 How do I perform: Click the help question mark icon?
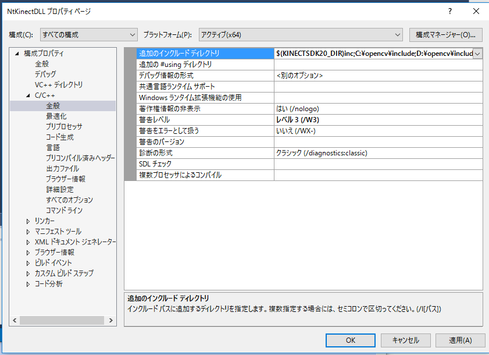[x=449, y=12]
